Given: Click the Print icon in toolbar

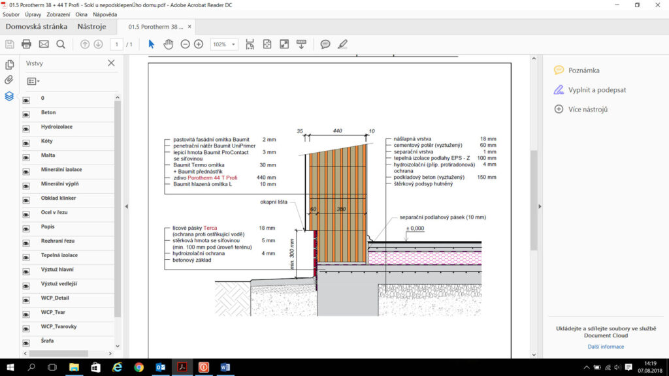Looking at the screenshot, I should pos(26,44).
